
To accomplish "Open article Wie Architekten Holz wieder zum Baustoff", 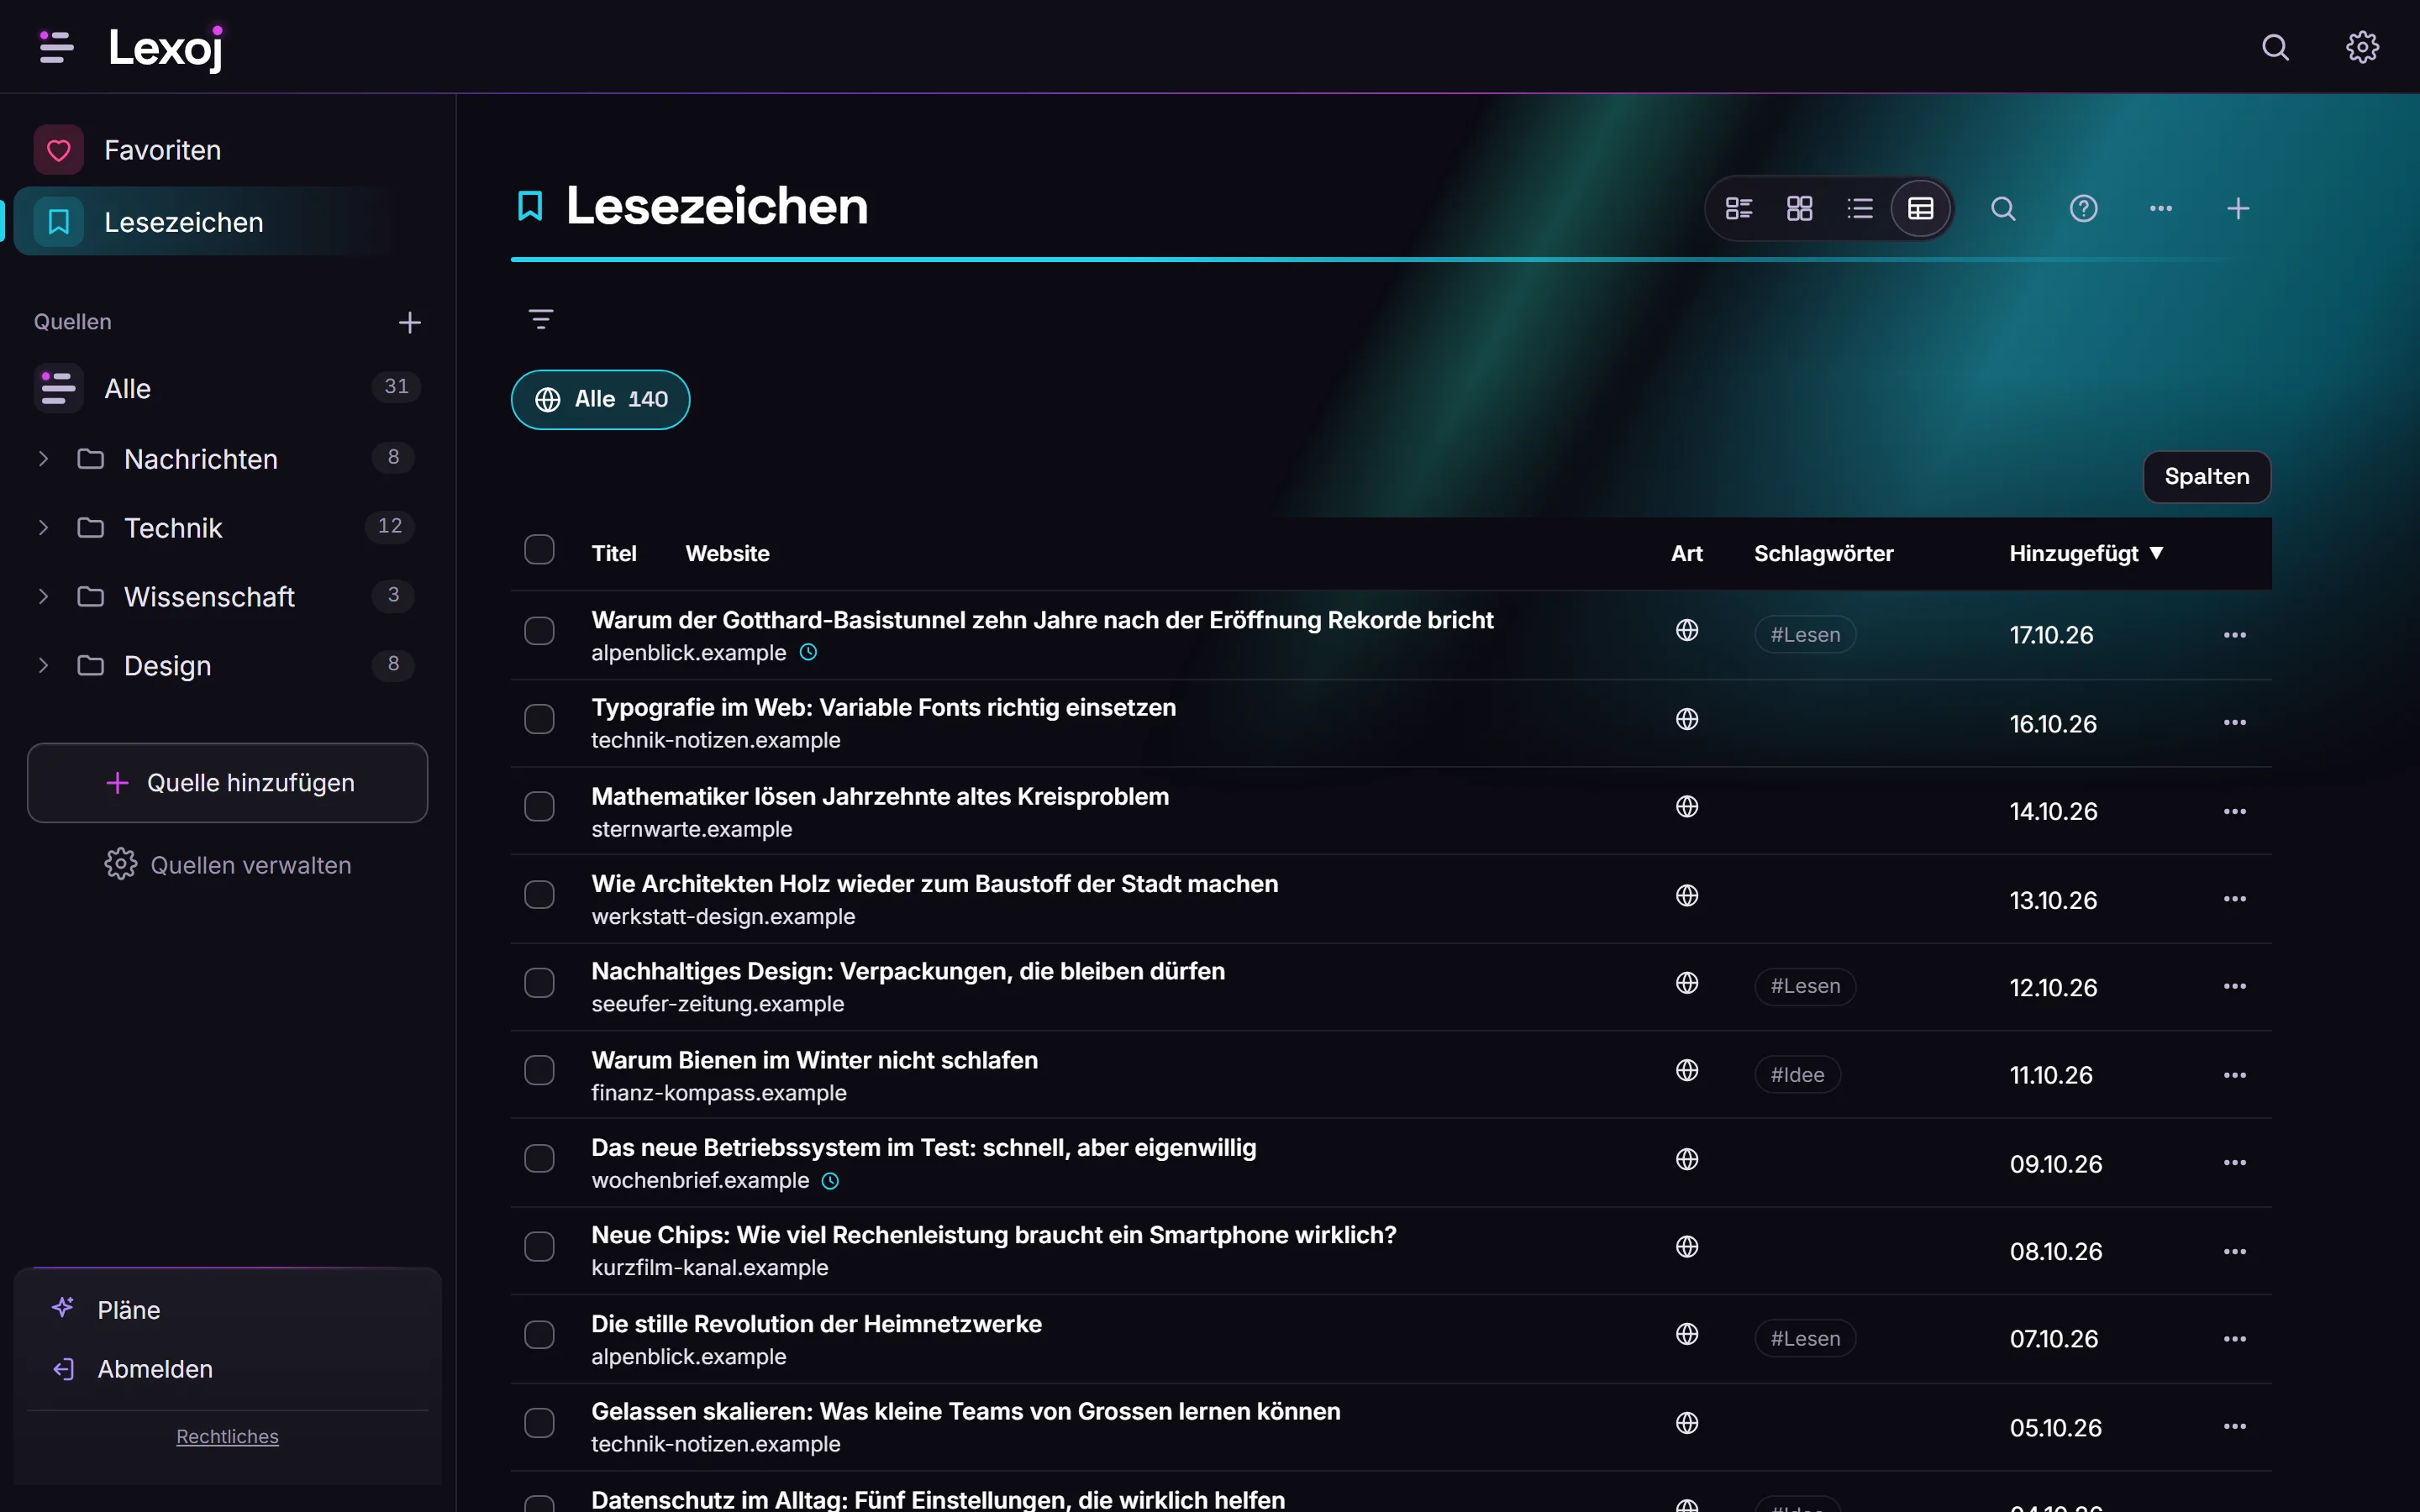I will [934, 884].
